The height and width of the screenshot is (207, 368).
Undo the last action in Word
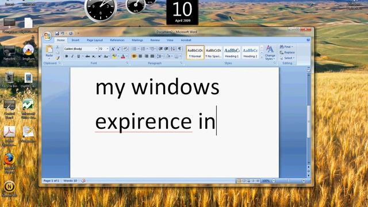tap(63, 33)
